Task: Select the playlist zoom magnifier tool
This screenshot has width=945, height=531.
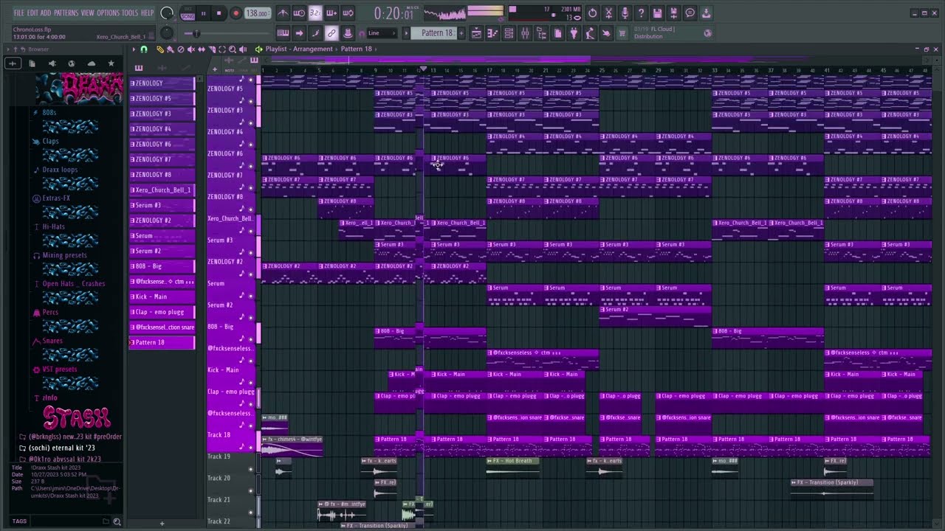Action: pos(232,49)
